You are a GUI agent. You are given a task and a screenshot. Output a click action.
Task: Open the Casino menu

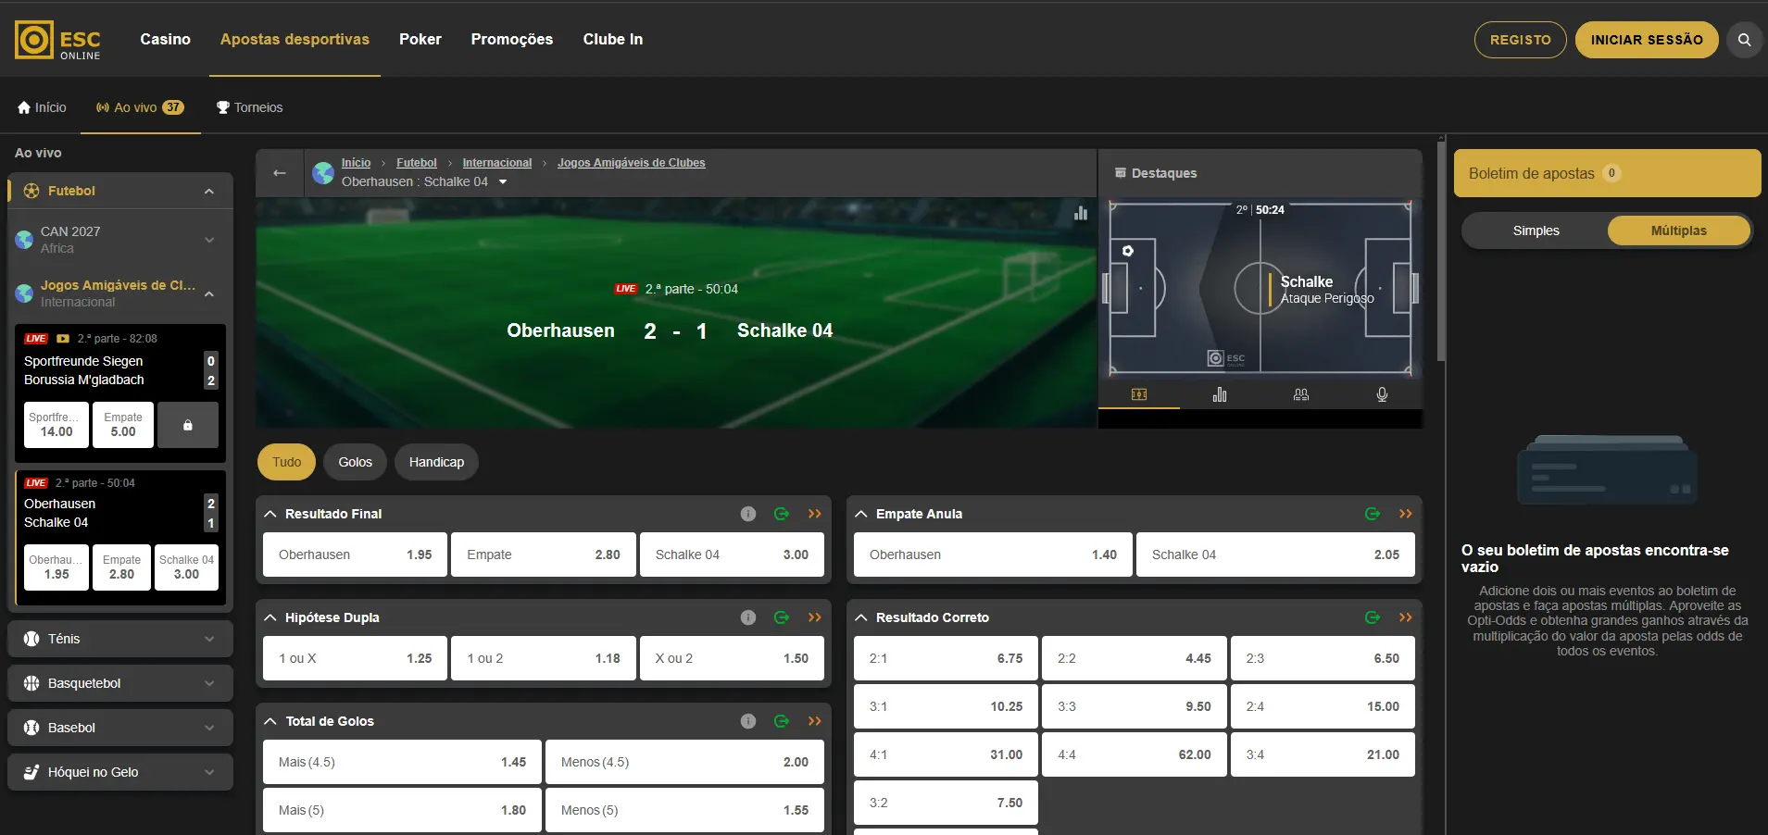[x=165, y=39]
